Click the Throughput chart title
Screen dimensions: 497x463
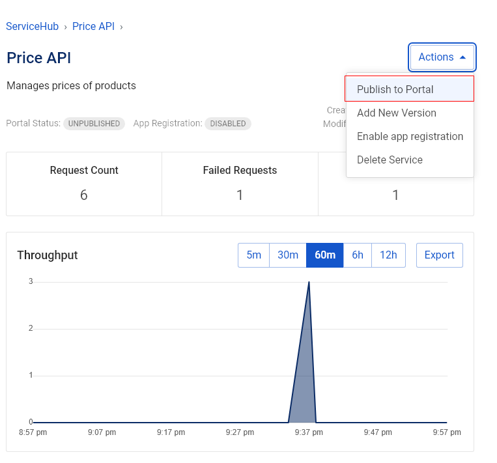pyautogui.click(x=48, y=255)
